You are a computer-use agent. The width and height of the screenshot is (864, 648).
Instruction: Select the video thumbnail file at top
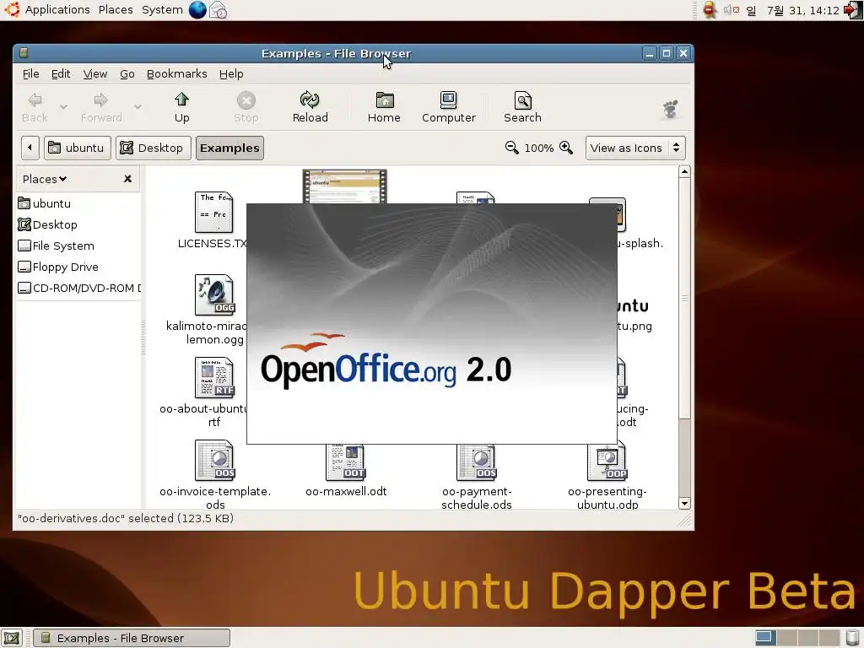point(344,186)
